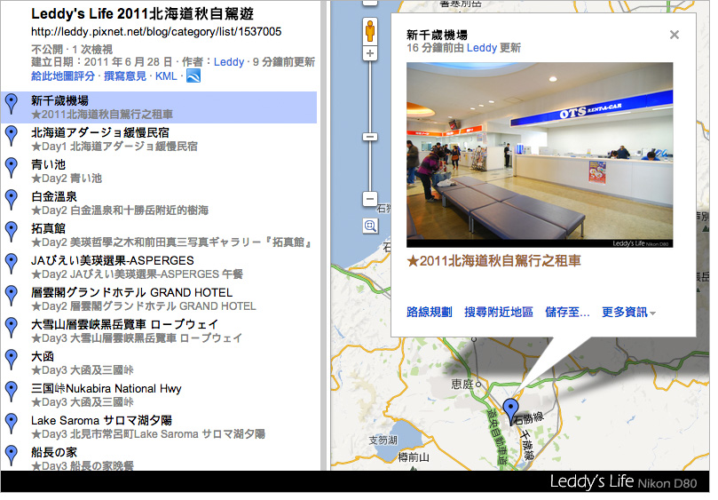The width and height of the screenshot is (718, 500).
Task: Click the marker icon beside 大函
Action: point(12,361)
